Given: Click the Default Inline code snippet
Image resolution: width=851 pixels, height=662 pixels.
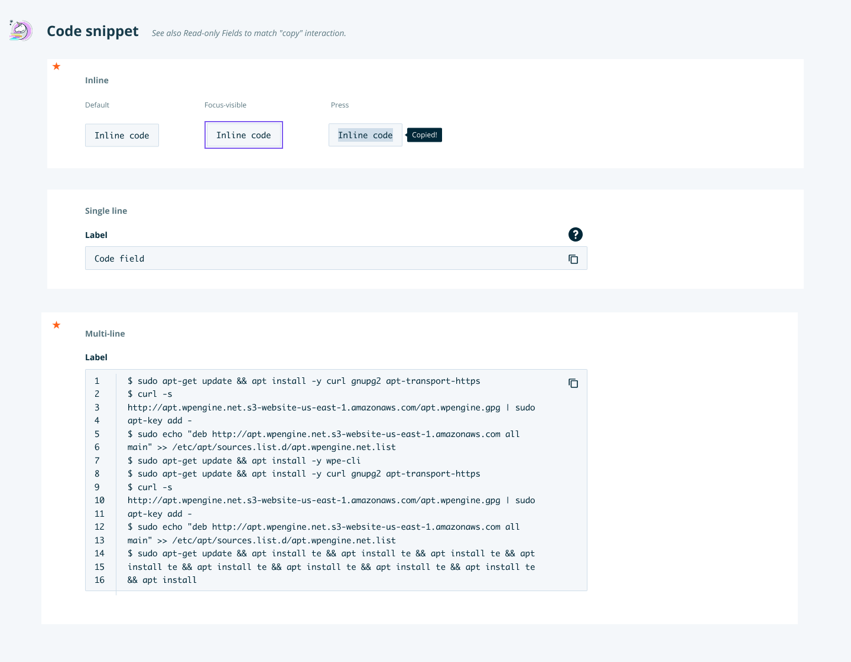Looking at the screenshot, I should [x=122, y=135].
